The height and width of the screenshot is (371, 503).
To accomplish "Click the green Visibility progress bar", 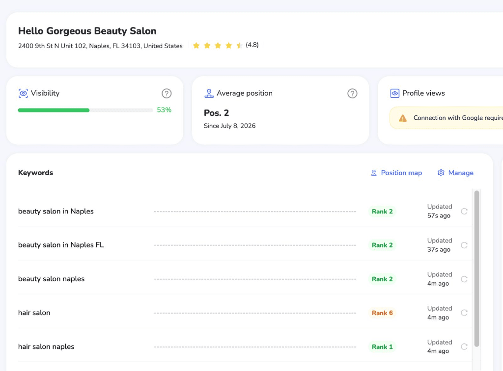I will click(54, 110).
